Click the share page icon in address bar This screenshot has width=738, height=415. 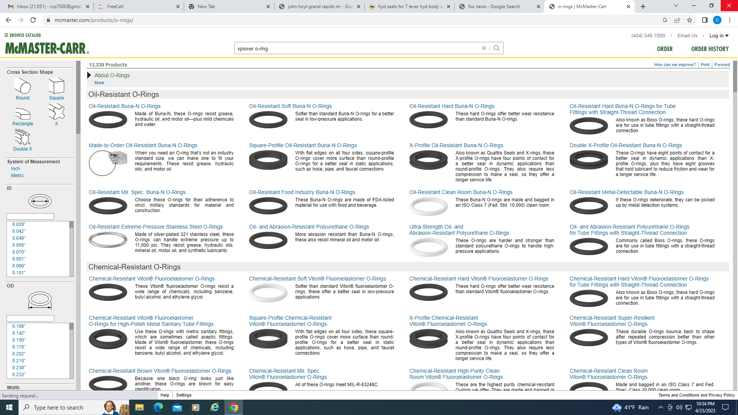(677, 20)
